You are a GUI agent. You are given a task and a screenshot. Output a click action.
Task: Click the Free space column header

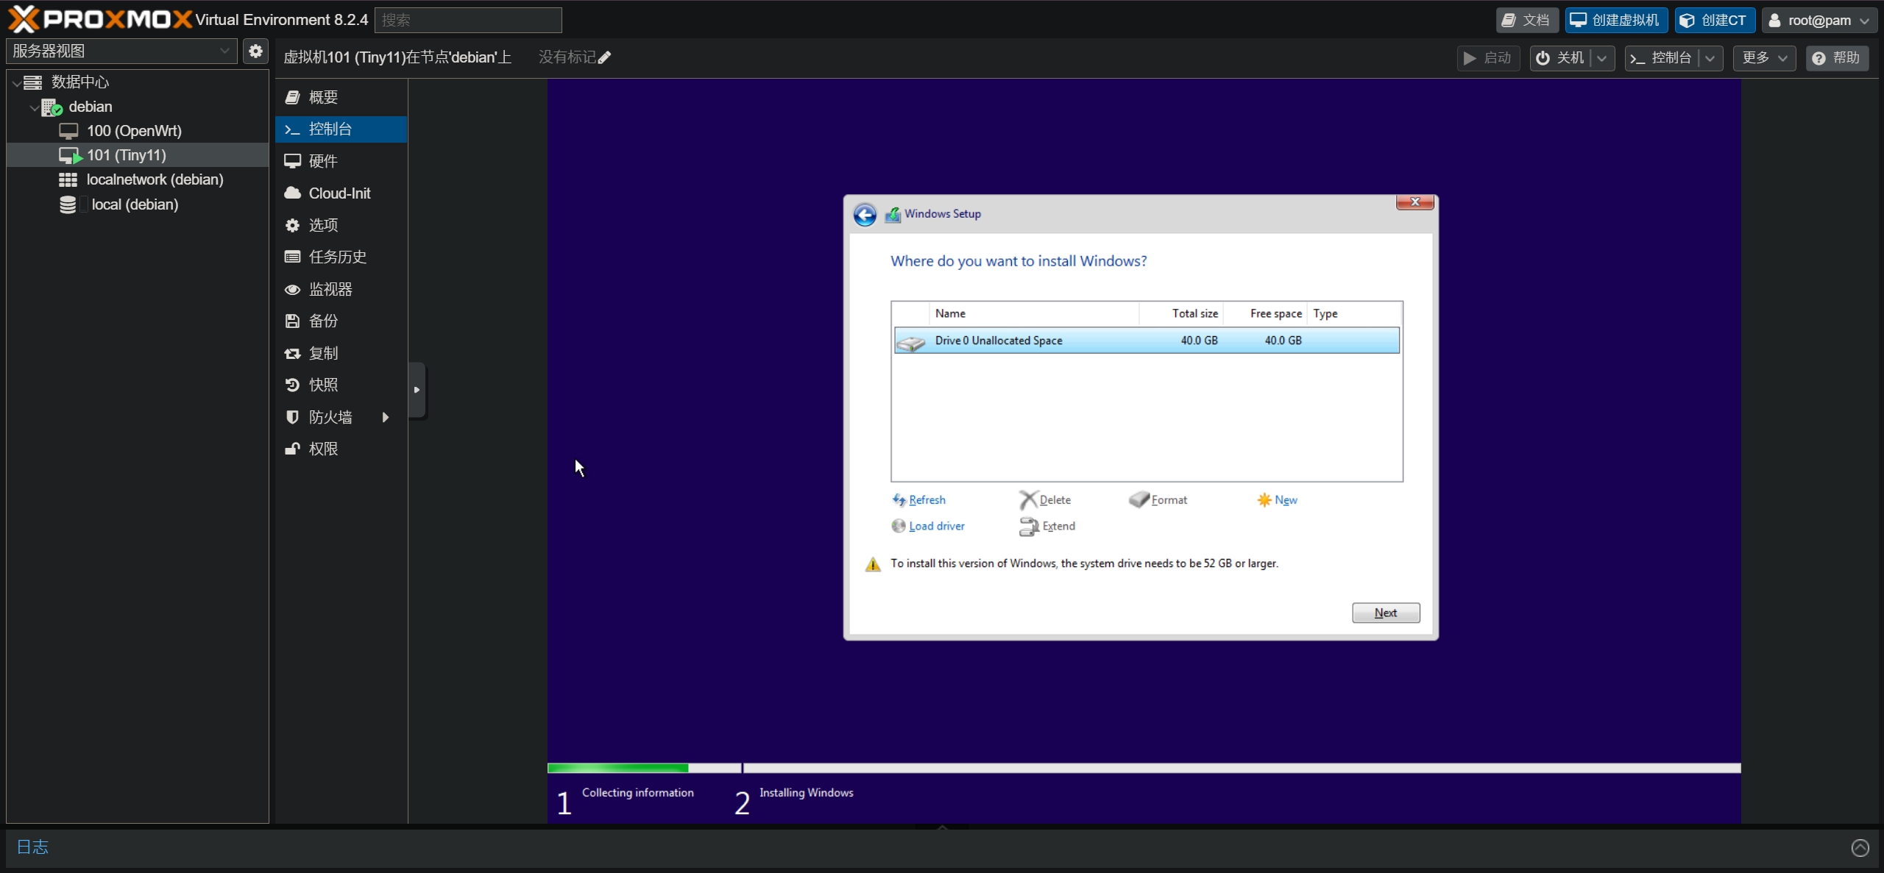pos(1265,313)
